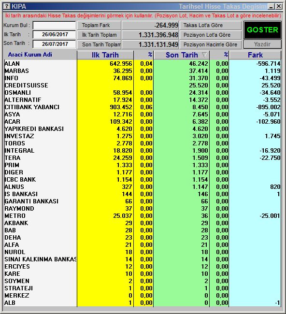This screenshot has width=286, height=314.
Task: Click the Yazdir print button
Action: pos(262,44)
